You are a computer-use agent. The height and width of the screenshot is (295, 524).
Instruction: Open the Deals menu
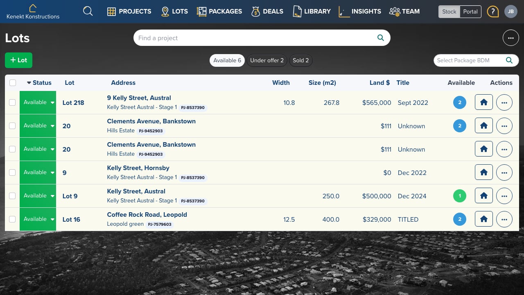click(x=267, y=11)
